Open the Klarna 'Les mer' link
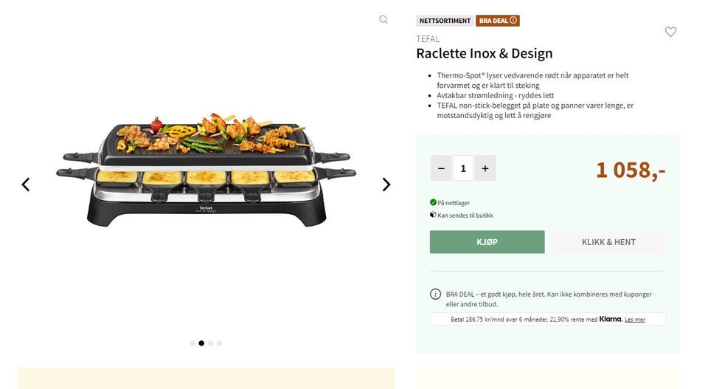Viewport: 708px width, 389px height. tap(635, 320)
